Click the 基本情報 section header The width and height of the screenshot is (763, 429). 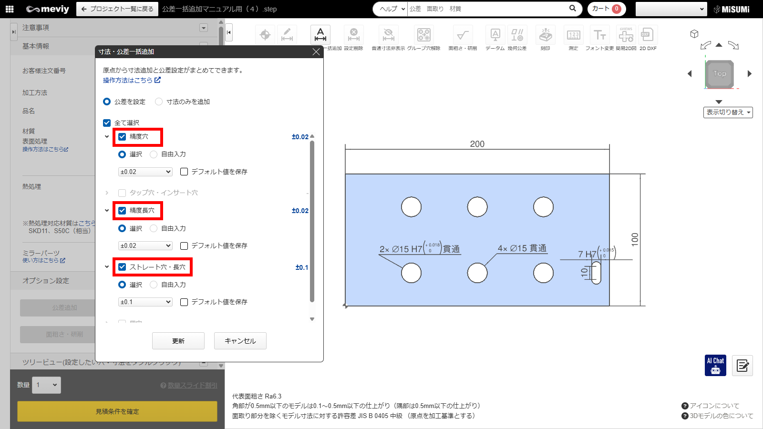36,46
